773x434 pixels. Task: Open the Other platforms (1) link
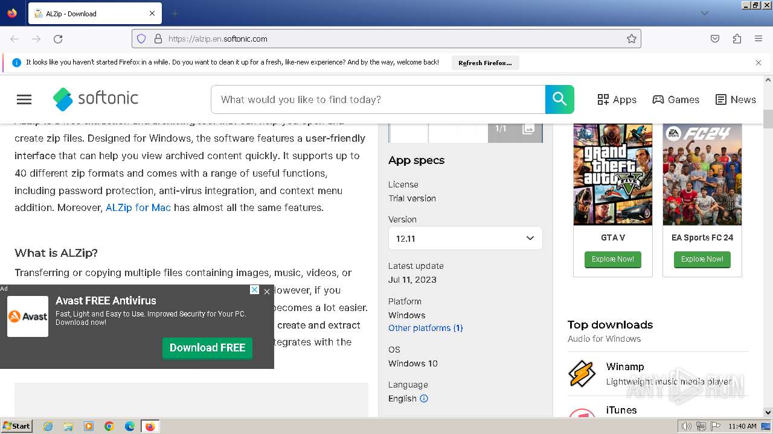coord(426,328)
